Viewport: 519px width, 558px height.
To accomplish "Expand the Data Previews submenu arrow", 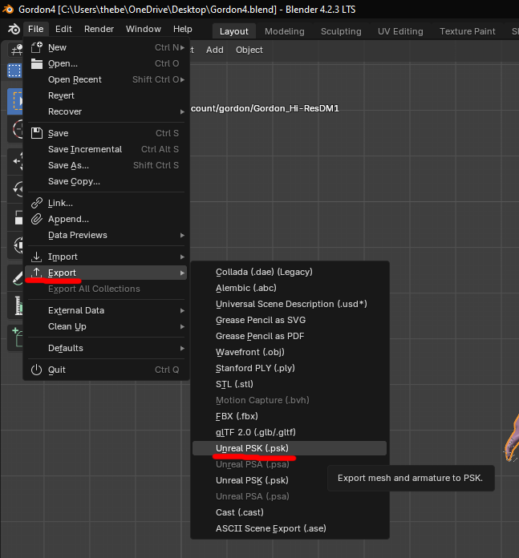I will [x=182, y=235].
